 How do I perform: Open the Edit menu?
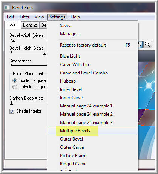[11, 17]
